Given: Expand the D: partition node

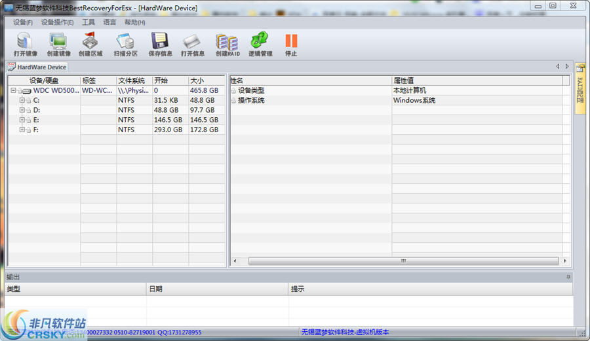Looking at the screenshot, I should click(x=22, y=110).
